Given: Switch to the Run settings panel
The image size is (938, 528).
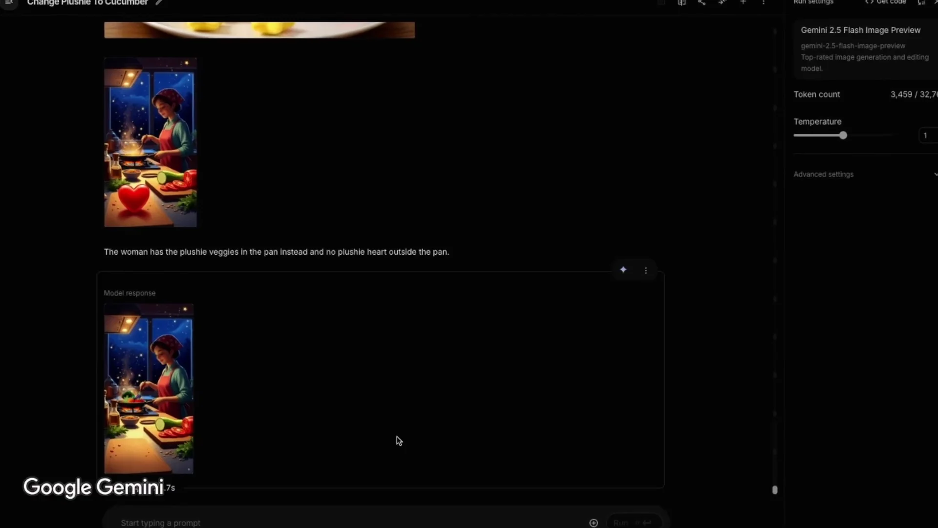Looking at the screenshot, I should click(813, 2).
